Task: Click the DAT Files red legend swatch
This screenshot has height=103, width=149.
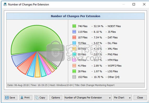Action: (x=74, y=37)
